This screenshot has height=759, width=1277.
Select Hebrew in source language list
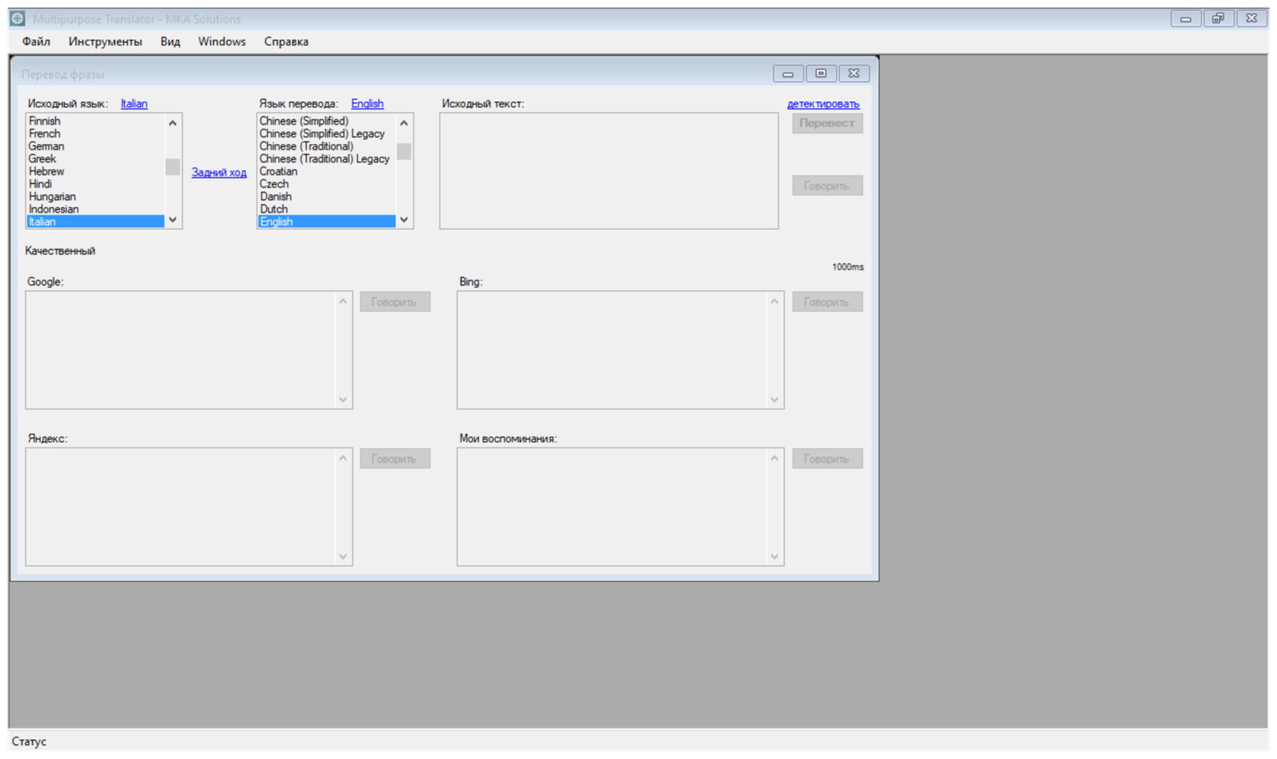[x=96, y=171]
